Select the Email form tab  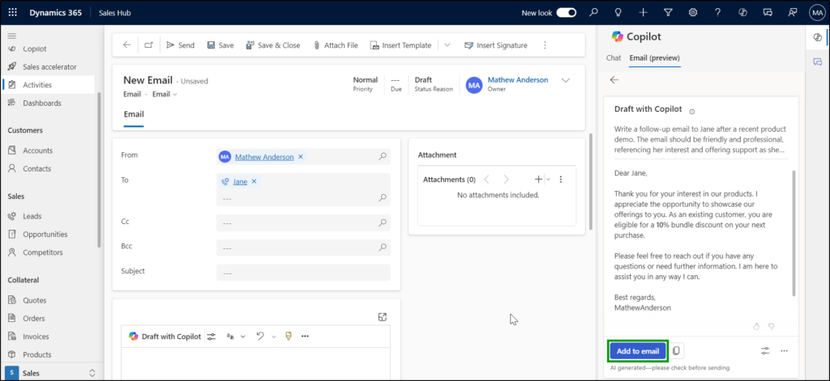134,114
